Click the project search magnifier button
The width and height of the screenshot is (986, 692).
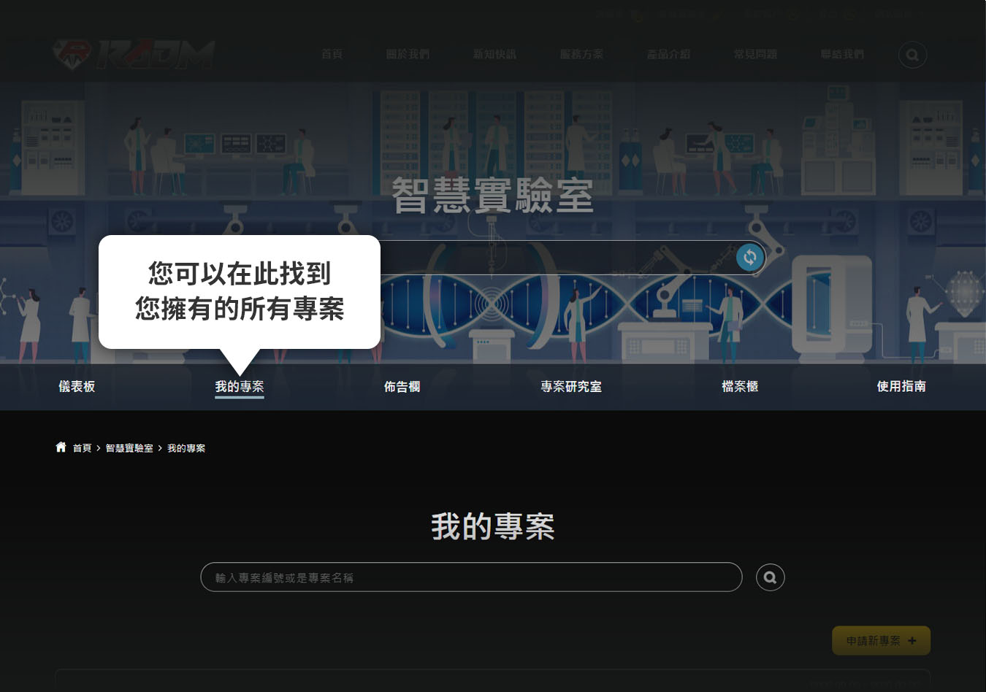(770, 577)
